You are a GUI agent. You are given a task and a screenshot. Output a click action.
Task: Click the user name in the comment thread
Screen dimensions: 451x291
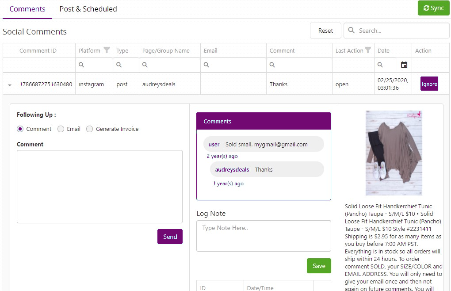pyautogui.click(x=214, y=144)
